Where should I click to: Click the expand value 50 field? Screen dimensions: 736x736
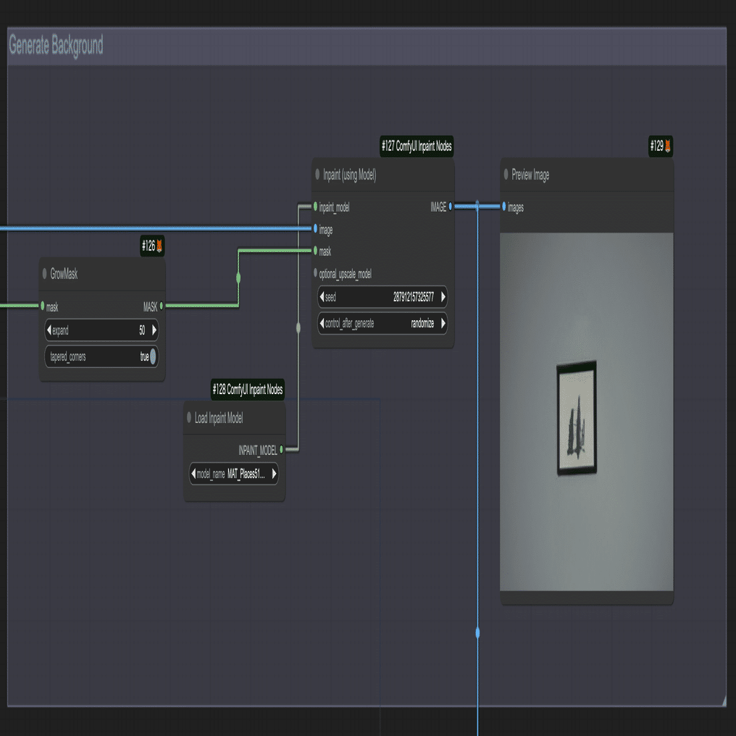tap(101, 330)
